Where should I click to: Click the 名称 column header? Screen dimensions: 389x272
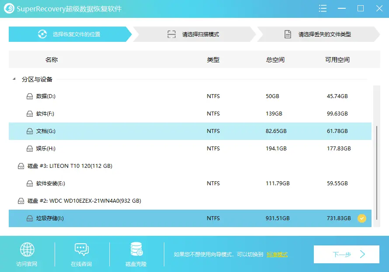[52, 60]
